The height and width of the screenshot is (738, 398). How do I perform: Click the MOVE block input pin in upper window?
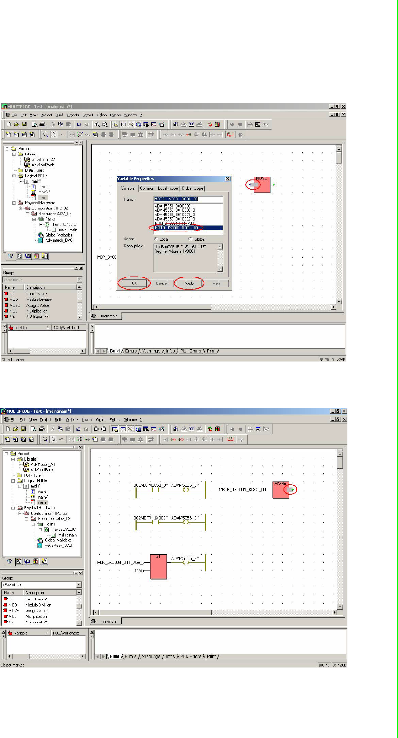tap(252, 185)
